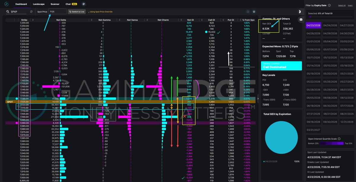Sort by the Net Delta column header
Viewport: 356px width, 182px height.
pos(62,20)
